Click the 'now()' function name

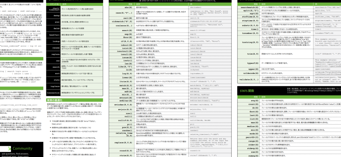pos(129,113)
